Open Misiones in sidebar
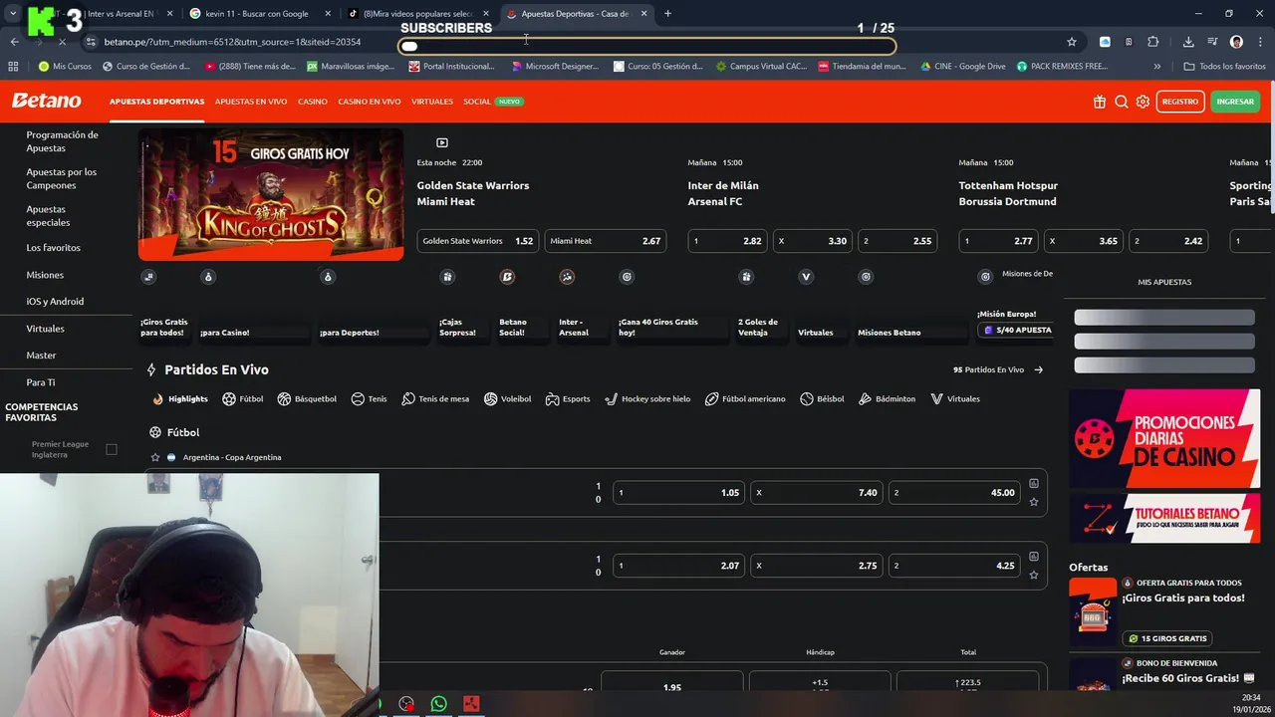Screen dimensions: 1275x717 tap(45, 275)
